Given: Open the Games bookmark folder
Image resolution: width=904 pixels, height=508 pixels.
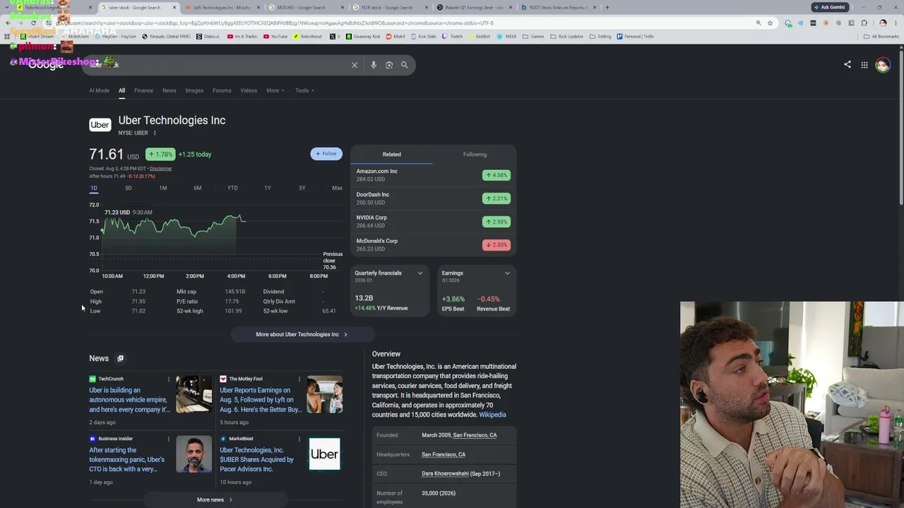Looking at the screenshot, I should [x=534, y=36].
